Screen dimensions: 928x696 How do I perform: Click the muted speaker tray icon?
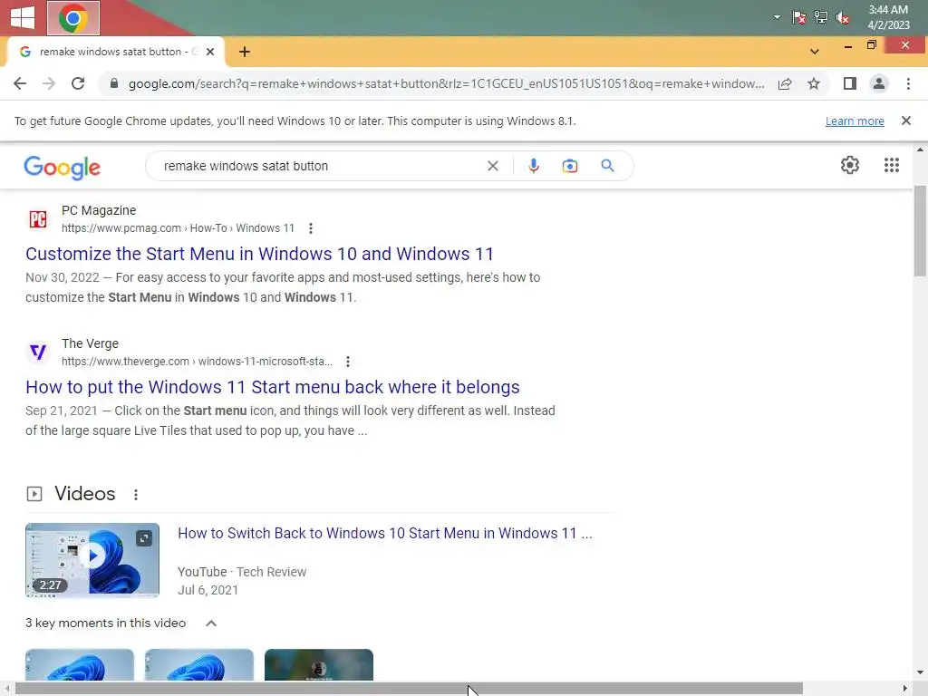coord(843,18)
